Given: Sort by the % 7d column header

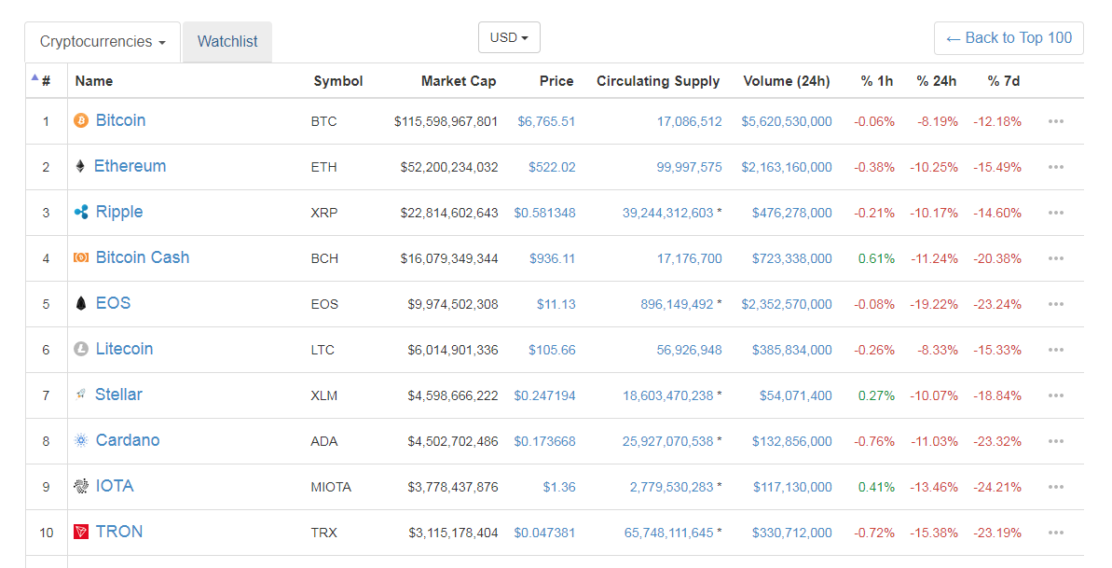Looking at the screenshot, I should (1004, 81).
